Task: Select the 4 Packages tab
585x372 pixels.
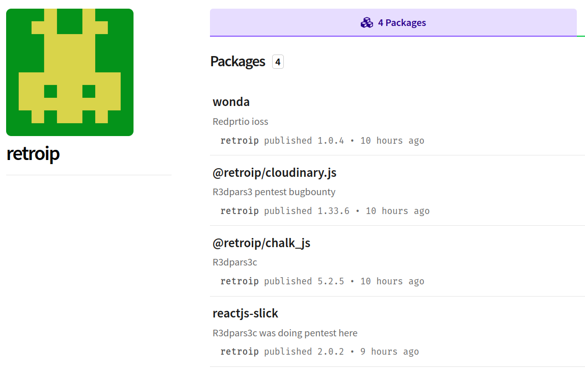Action: pos(393,22)
